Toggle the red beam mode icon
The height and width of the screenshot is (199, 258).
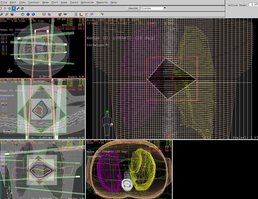point(5,8)
